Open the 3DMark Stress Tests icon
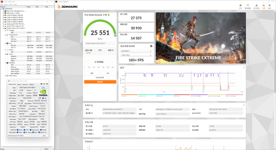The image size is (276, 150). click(256, 6)
